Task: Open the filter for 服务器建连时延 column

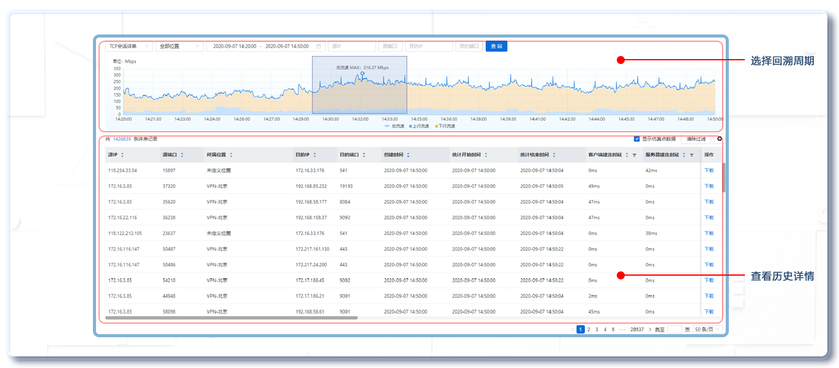Action: (x=692, y=155)
